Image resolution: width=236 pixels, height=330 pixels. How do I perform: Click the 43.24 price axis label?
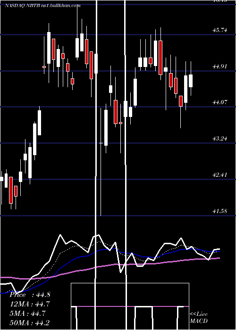click(x=220, y=139)
